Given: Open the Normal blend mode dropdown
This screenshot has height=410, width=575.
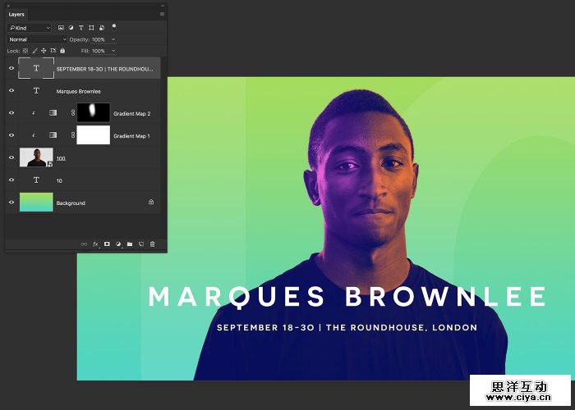Looking at the screenshot, I should (x=37, y=39).
